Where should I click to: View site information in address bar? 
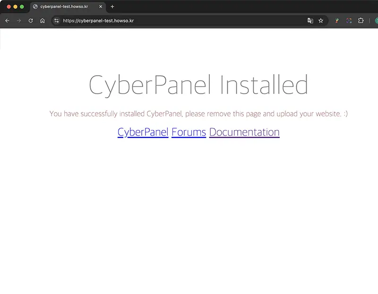[x=56, y=21]
